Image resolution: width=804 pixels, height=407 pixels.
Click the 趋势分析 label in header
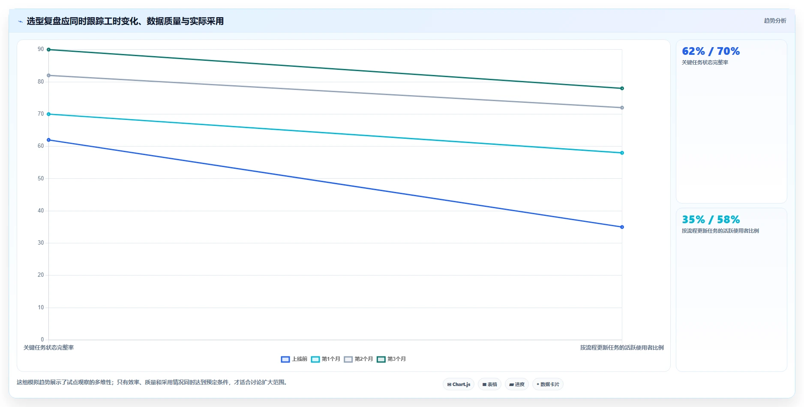pos(775,21)
